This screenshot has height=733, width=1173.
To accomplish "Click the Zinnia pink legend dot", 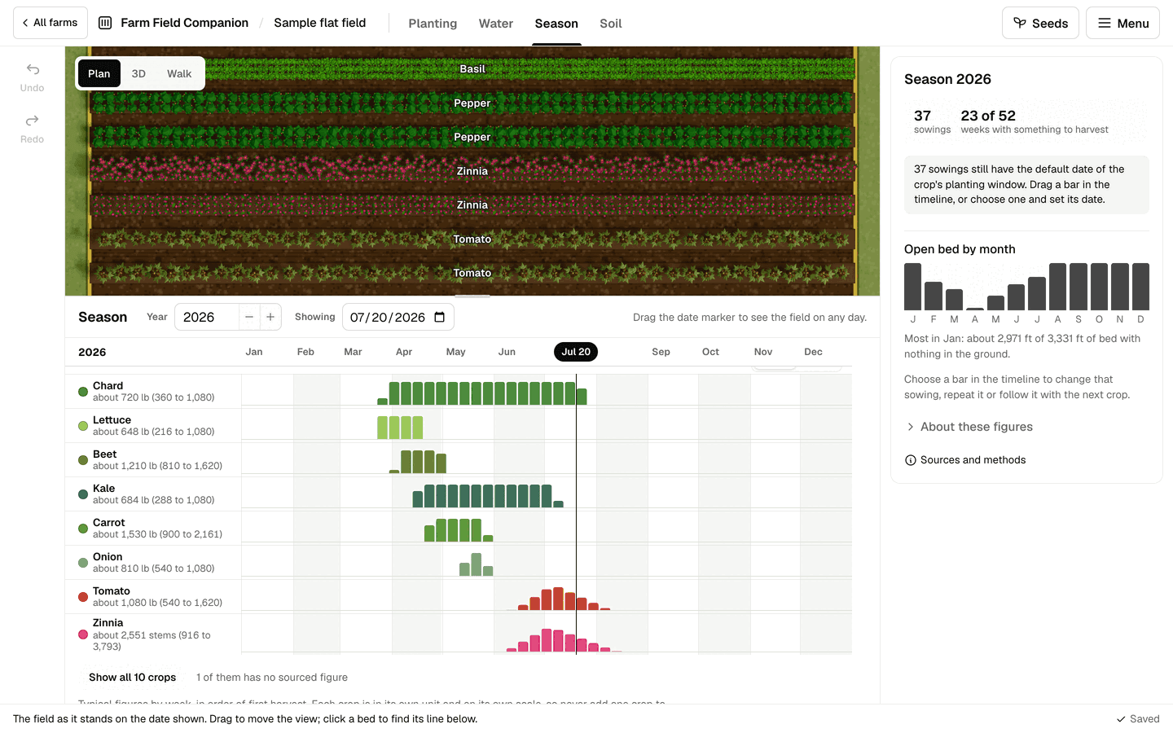I will [x=83, y=634].
